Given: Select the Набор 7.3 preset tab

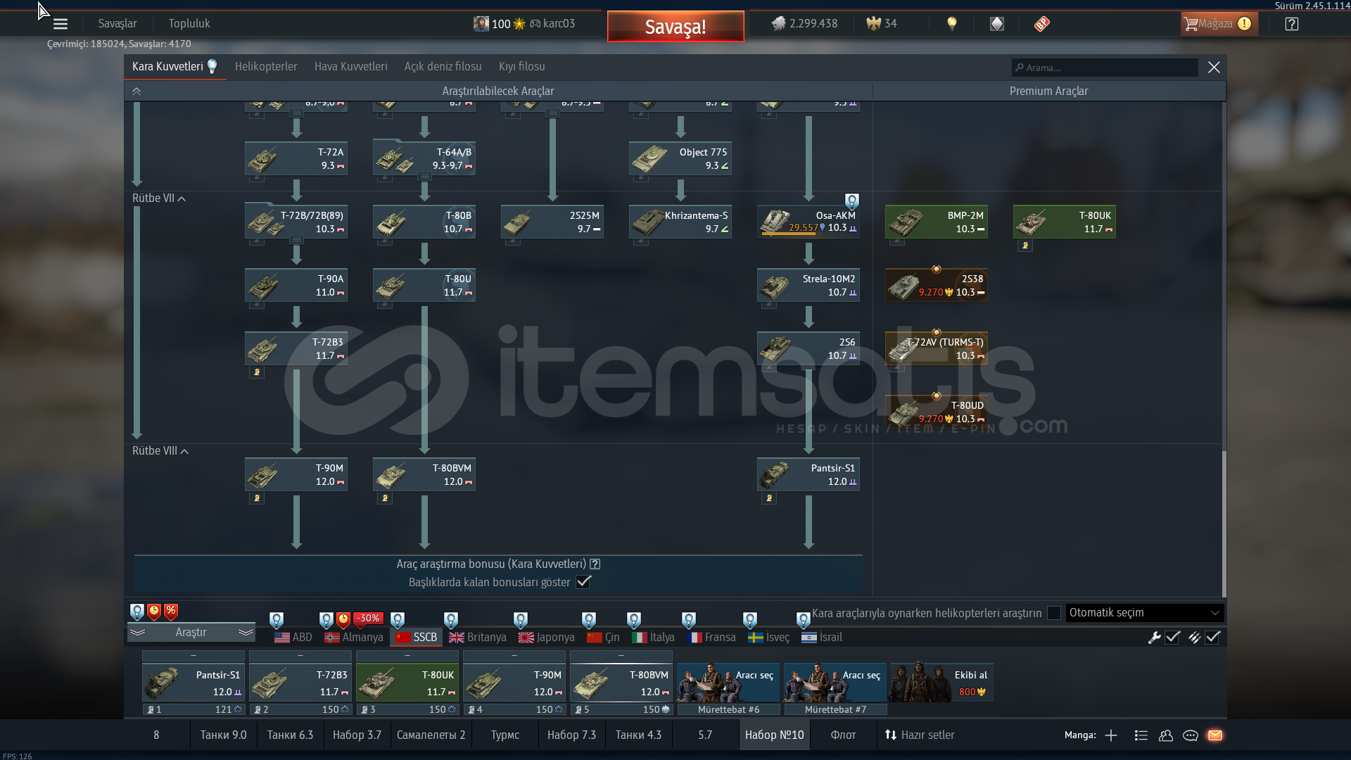Looking at the screenshot, I should 571,735.
